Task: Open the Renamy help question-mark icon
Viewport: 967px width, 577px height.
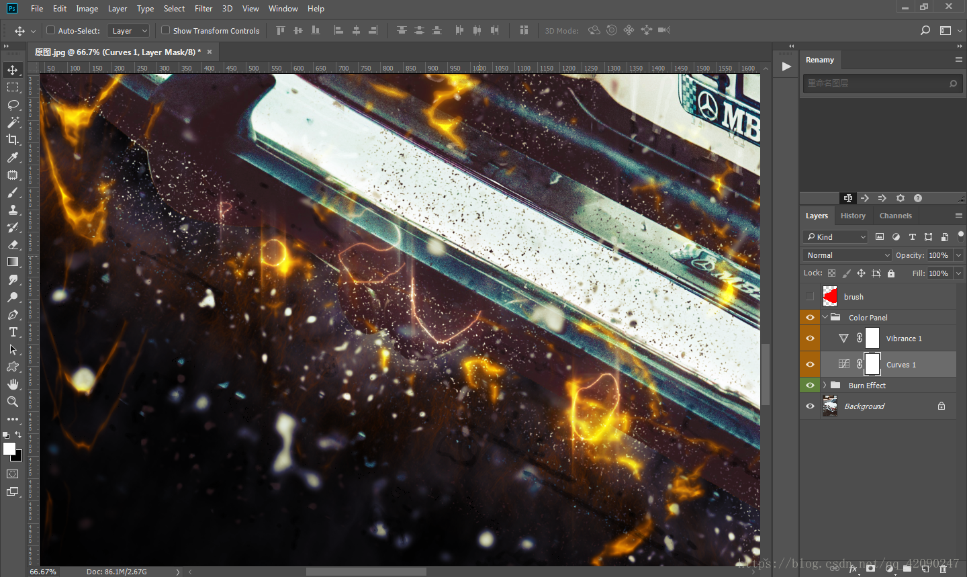Action: click(x=918, y=198)
